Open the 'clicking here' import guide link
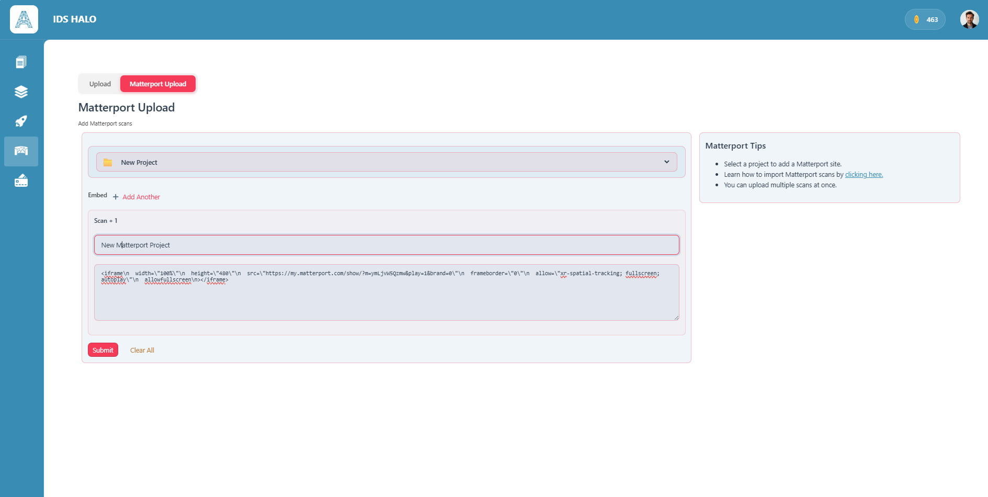 pos(864,175)
